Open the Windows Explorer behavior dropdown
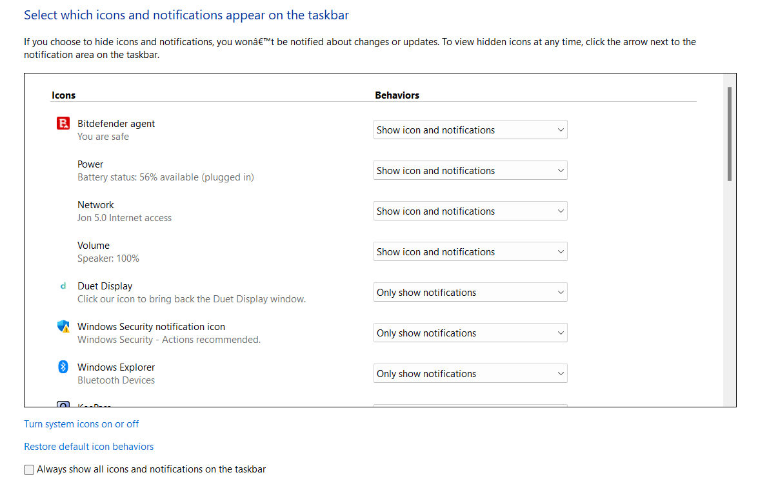758x477 pixels. coord(470,373)
